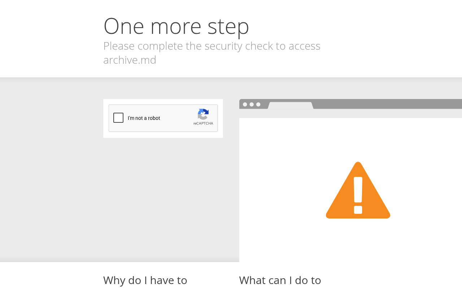Click the middle dot in illustrated browser bar

[252, 104]
